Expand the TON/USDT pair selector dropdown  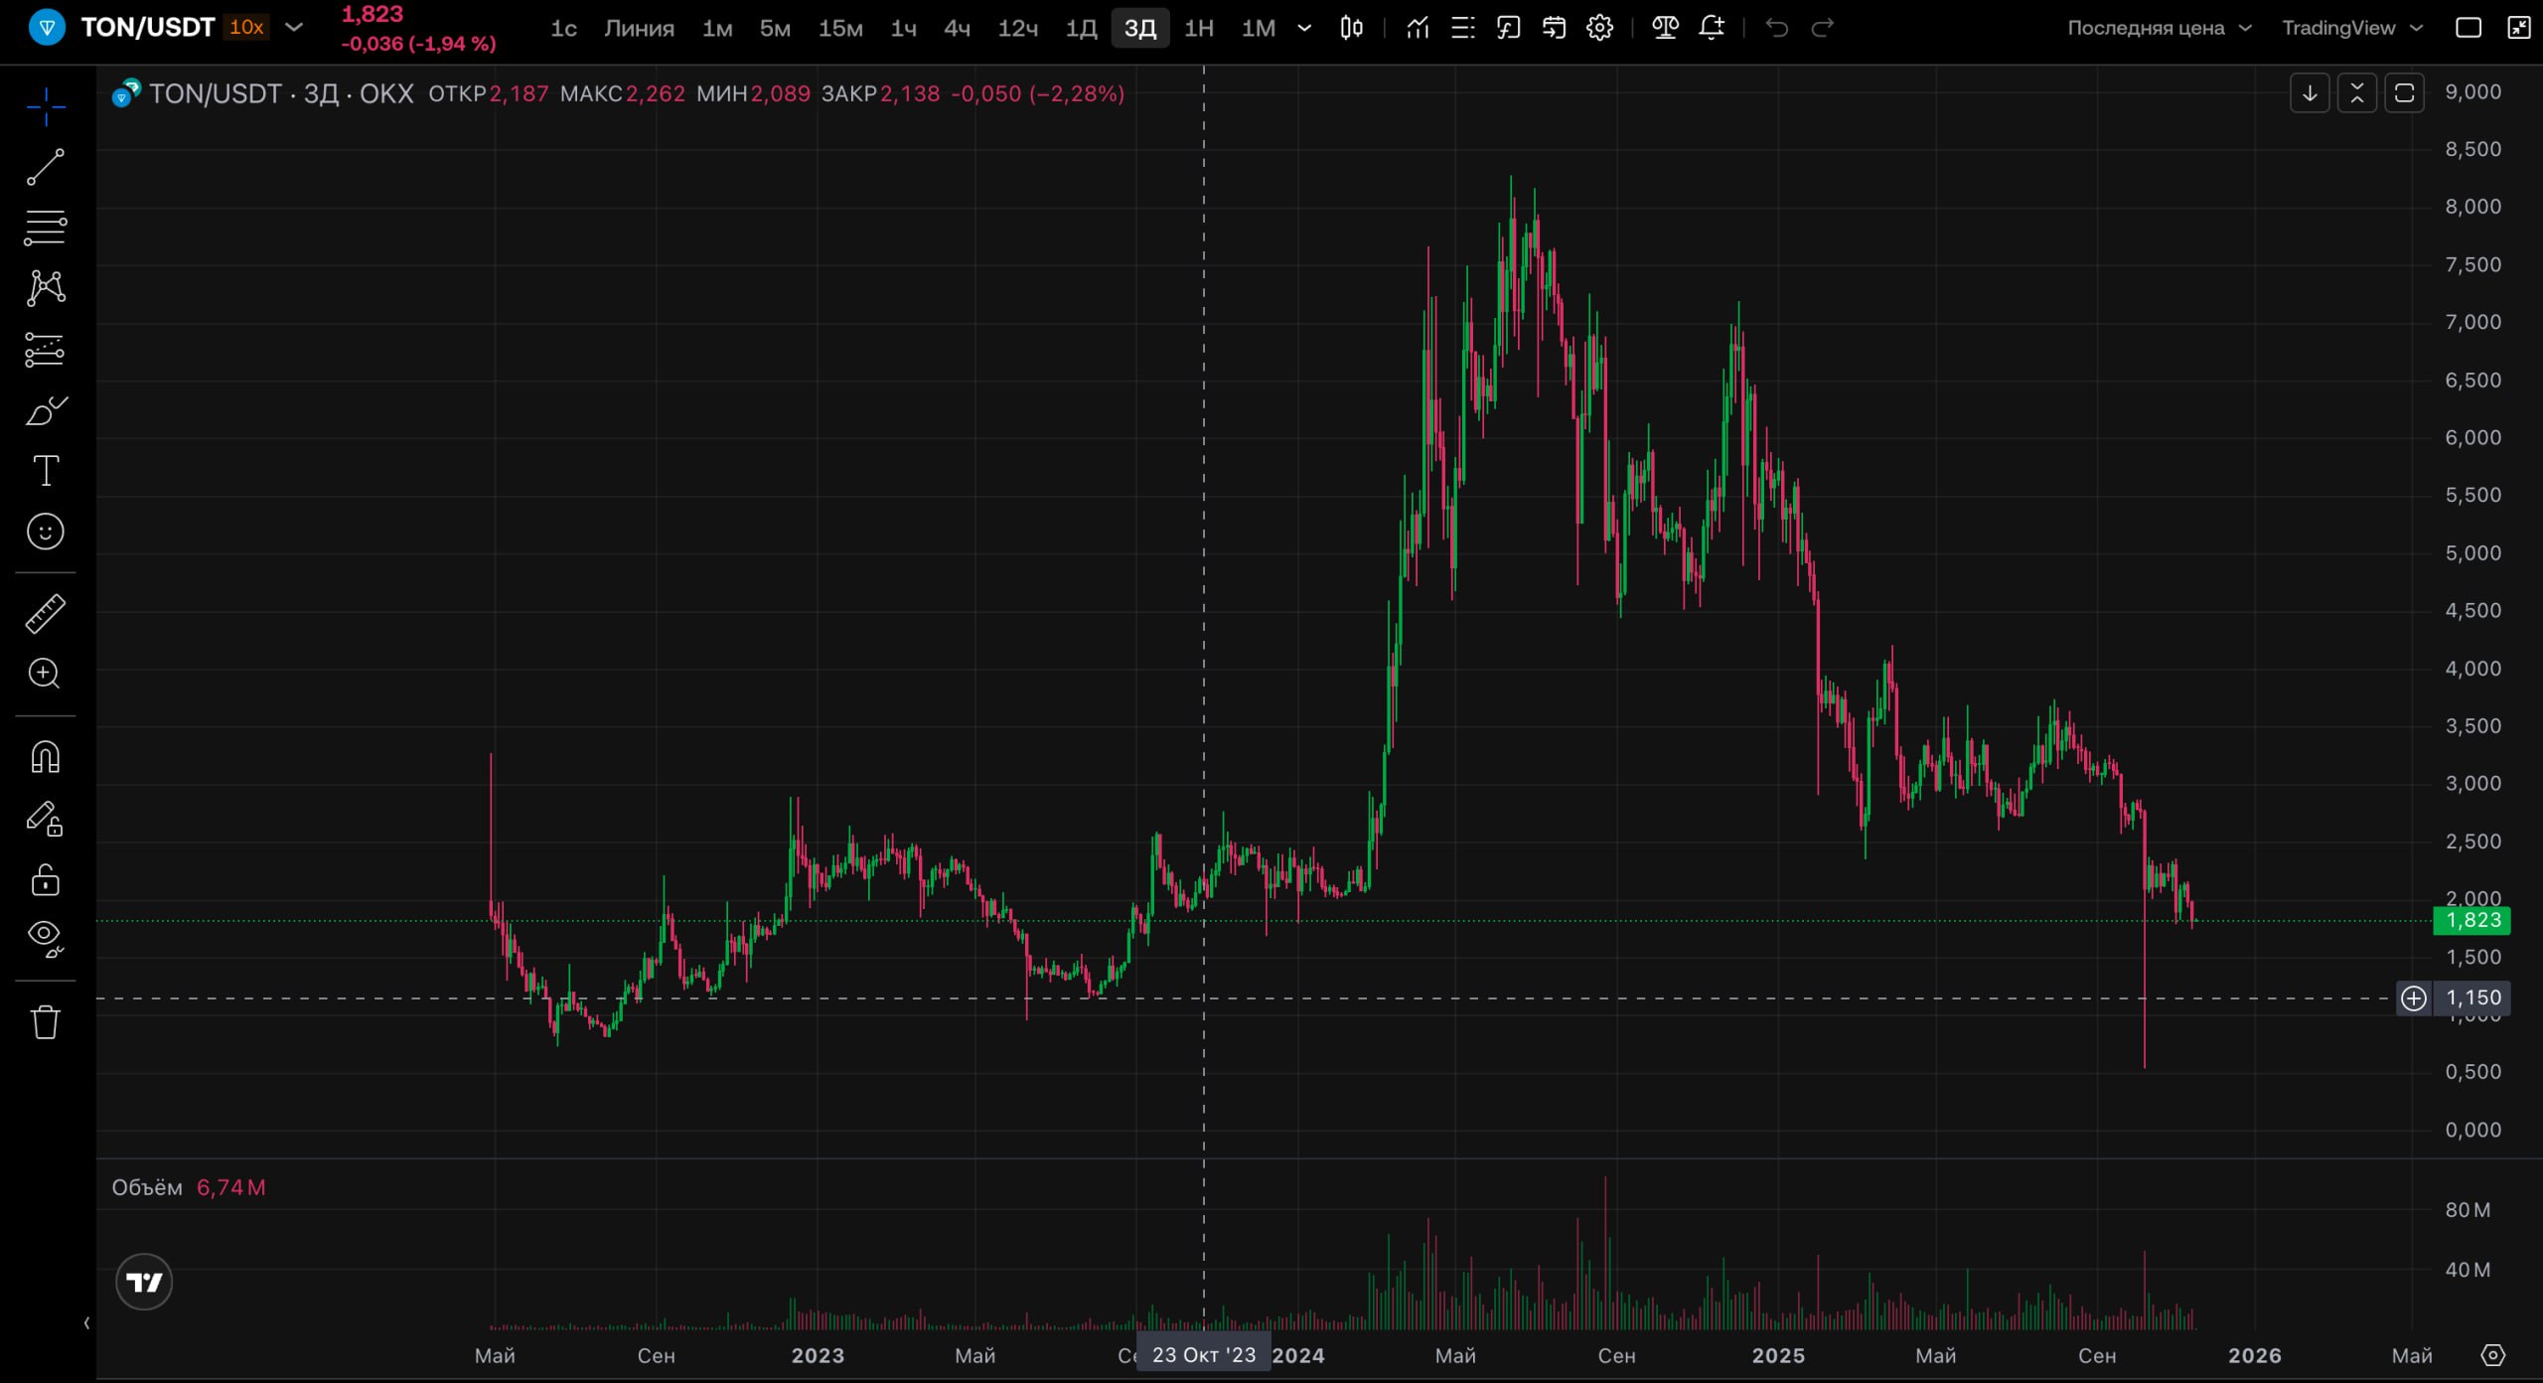(x=294, y=27)
